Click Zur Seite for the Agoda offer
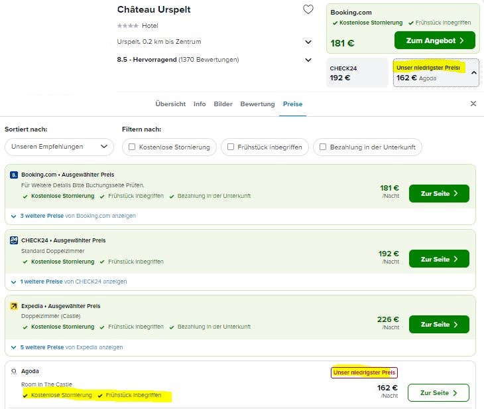 (x=438, y=392)
